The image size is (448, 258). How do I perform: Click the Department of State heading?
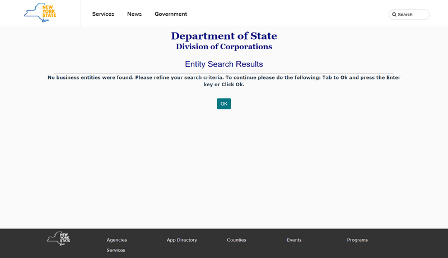click(x=224, y=36)
